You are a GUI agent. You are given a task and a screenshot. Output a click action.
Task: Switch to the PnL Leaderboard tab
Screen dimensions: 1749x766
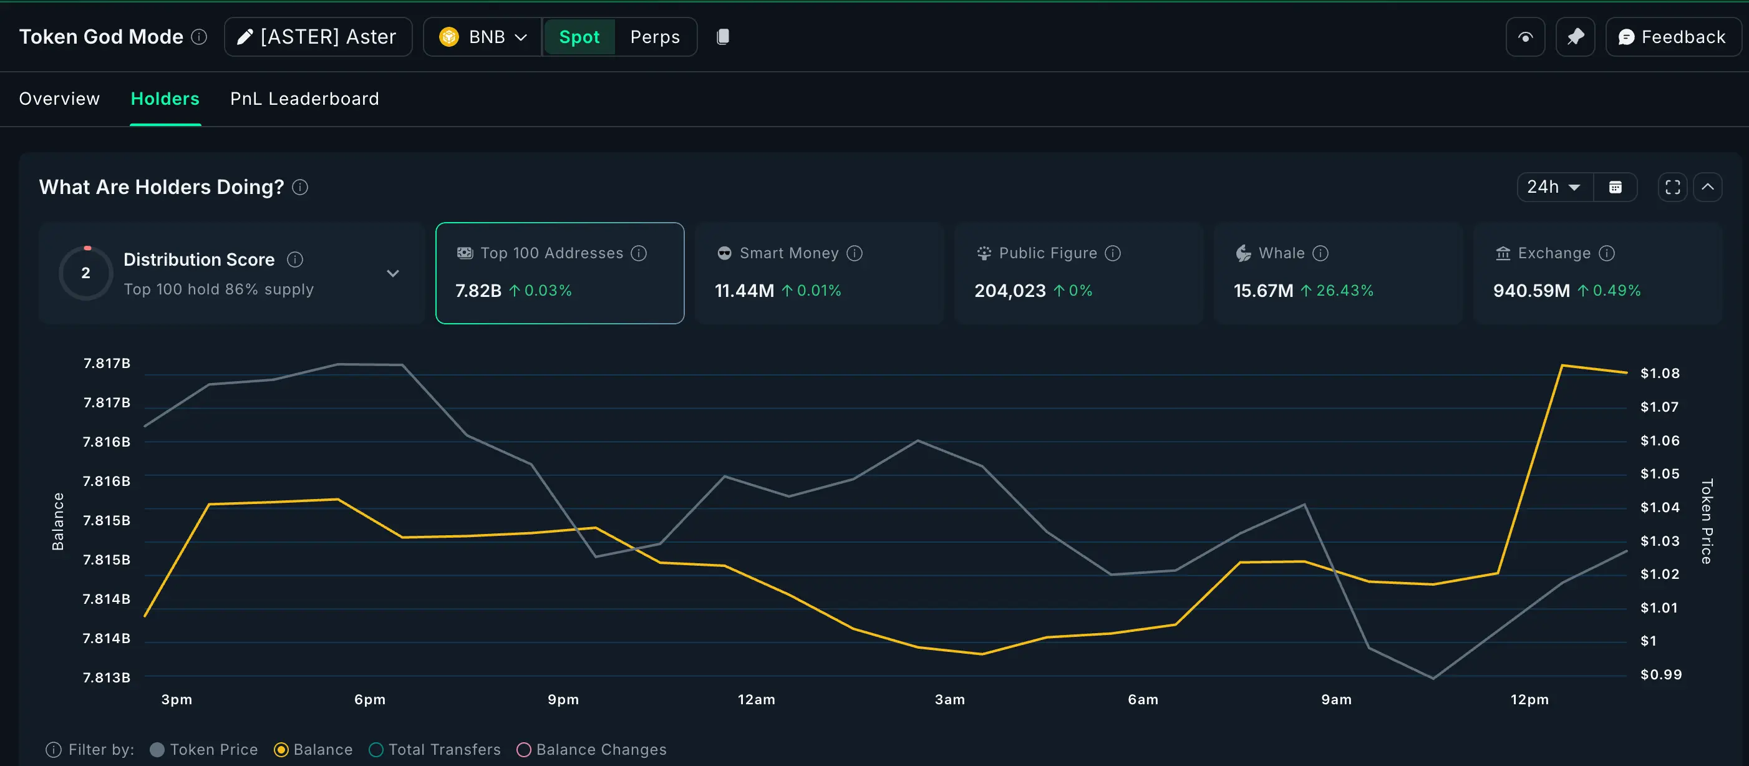click(304, 99)
